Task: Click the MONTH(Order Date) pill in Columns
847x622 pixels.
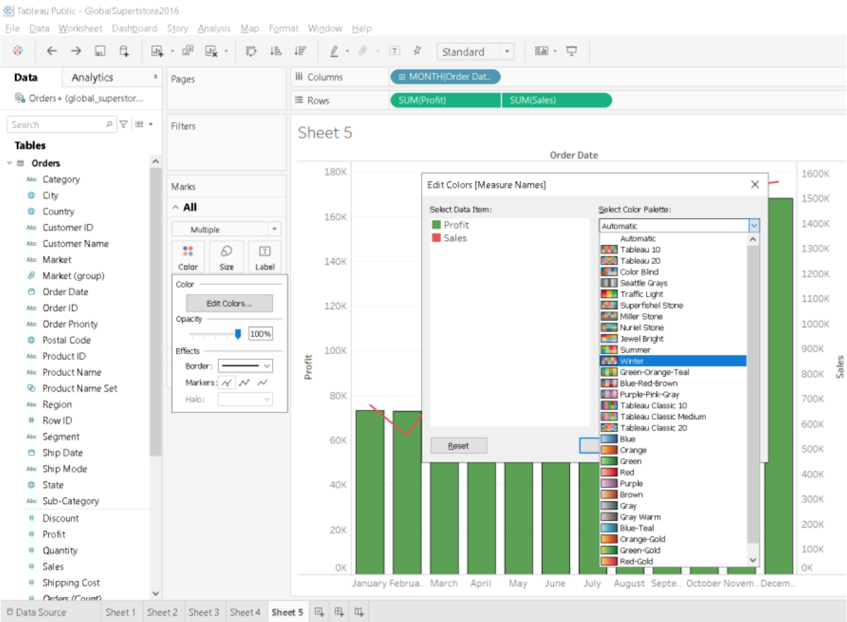Action: pos(445,76)
